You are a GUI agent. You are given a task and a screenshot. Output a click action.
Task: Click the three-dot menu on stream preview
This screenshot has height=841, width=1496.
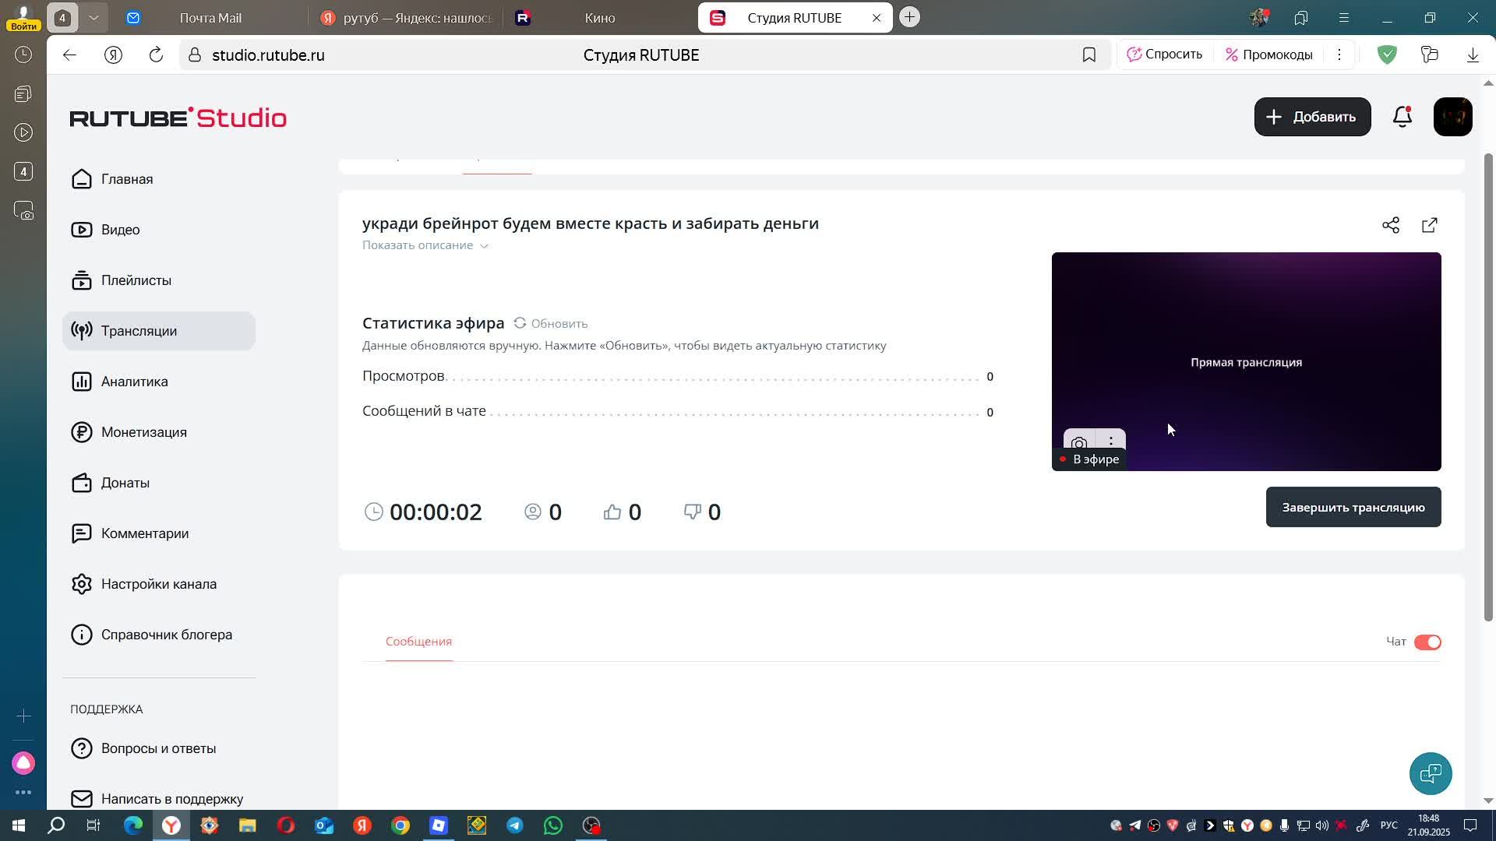[1111, 441]
